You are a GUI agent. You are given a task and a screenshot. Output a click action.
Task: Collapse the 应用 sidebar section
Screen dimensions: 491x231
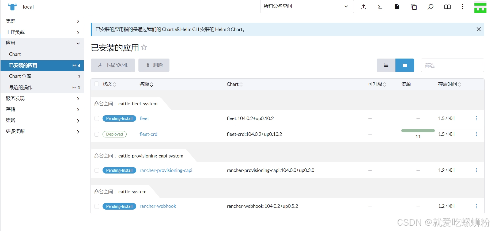tap(42, 43)
